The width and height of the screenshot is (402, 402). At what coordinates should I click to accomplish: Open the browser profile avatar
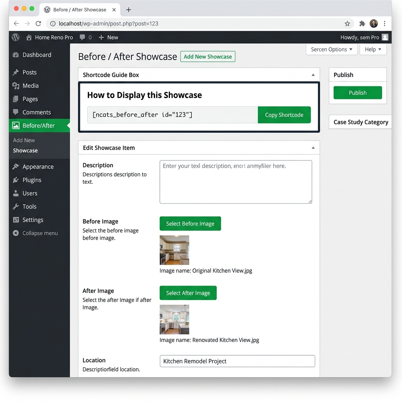pyautogui.click(x=374, y=24)
